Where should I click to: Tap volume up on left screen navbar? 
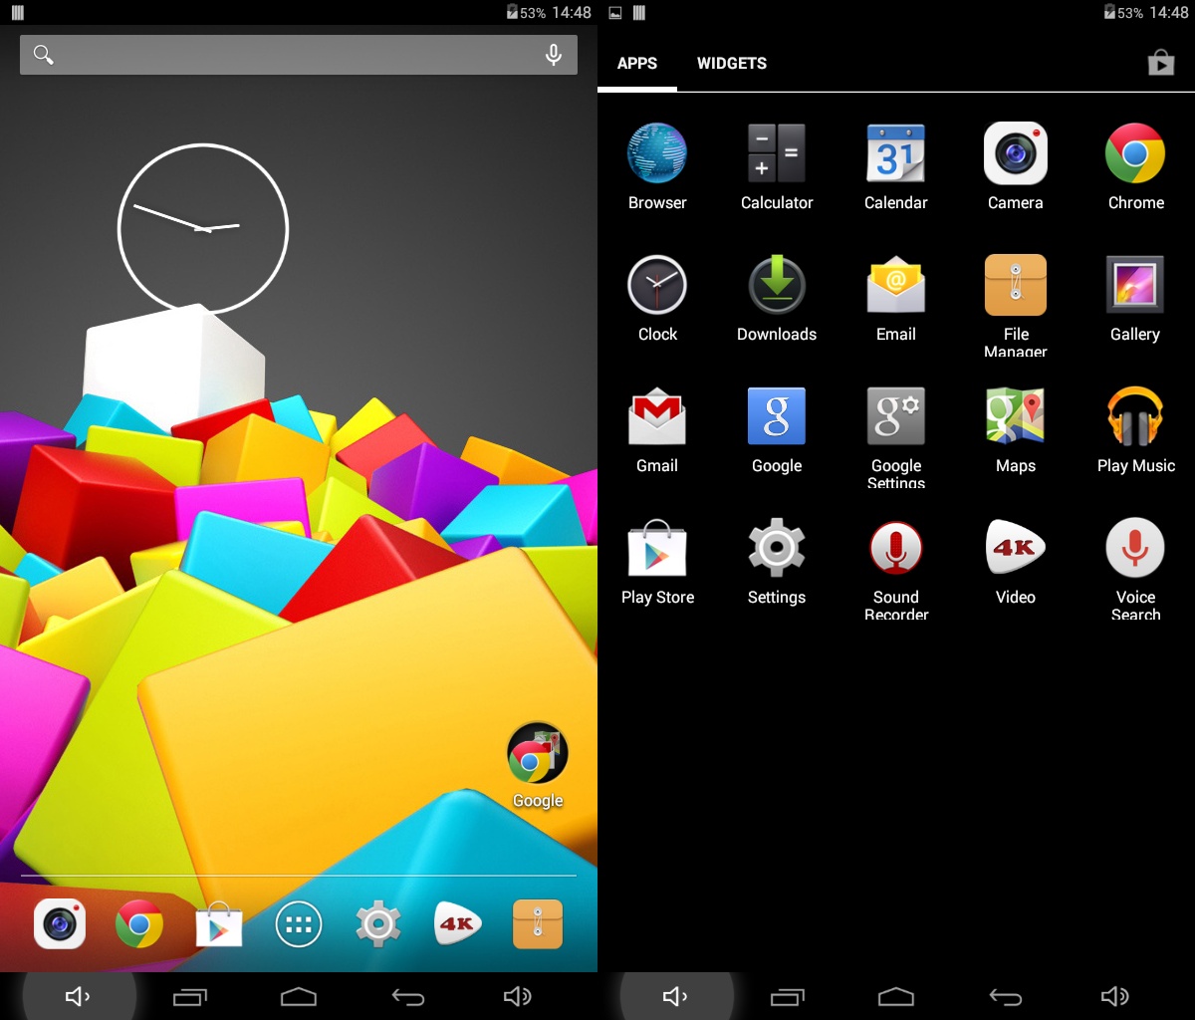(518, 996)
